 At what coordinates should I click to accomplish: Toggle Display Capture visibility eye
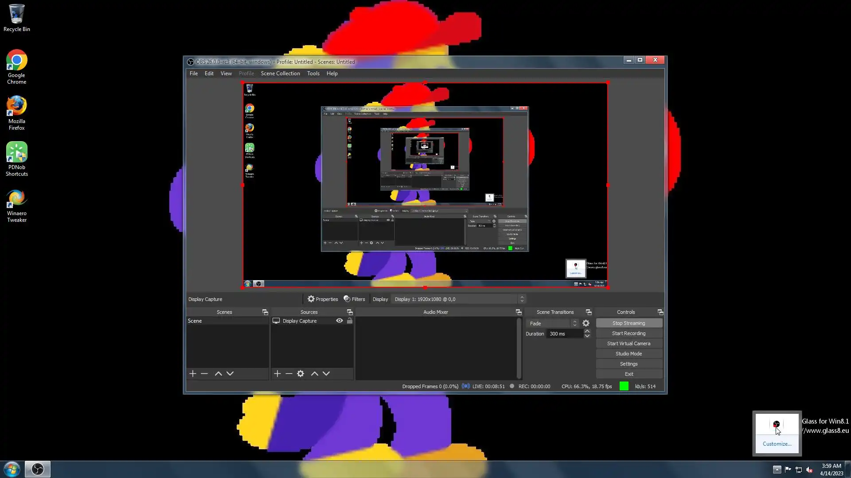(340, 321)
